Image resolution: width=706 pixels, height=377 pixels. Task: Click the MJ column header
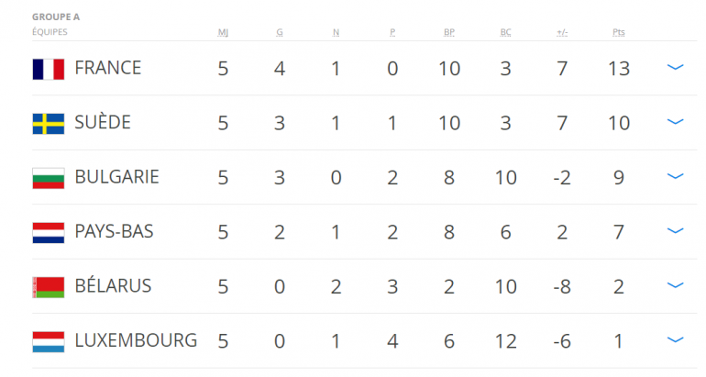pos(223,33)
